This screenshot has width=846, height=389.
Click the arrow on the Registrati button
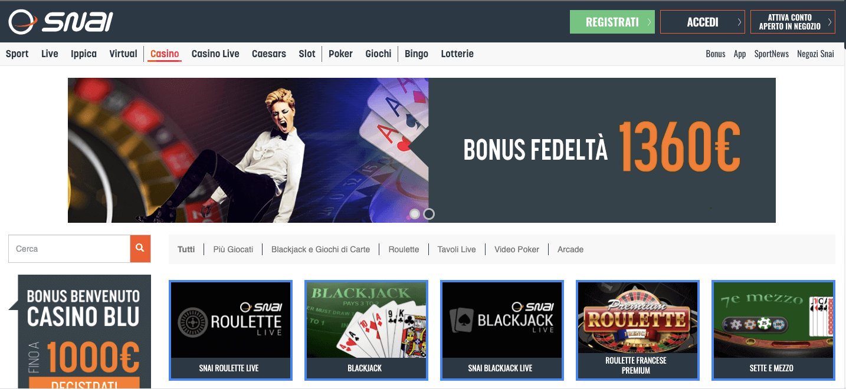(649, 22)
